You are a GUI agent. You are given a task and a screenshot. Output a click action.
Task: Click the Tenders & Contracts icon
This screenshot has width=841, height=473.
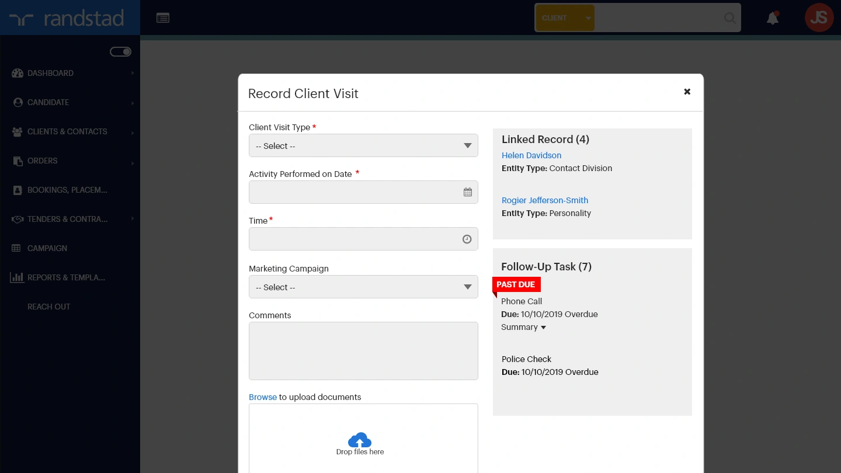[x=18, y=219]
